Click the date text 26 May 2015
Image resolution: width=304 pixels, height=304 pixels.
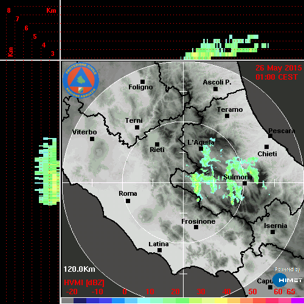click(x=278, y=68)
